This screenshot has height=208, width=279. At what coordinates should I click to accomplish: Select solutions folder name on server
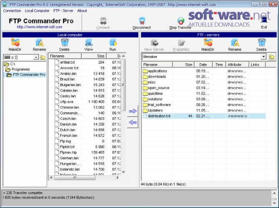click(x=155, y=99)
